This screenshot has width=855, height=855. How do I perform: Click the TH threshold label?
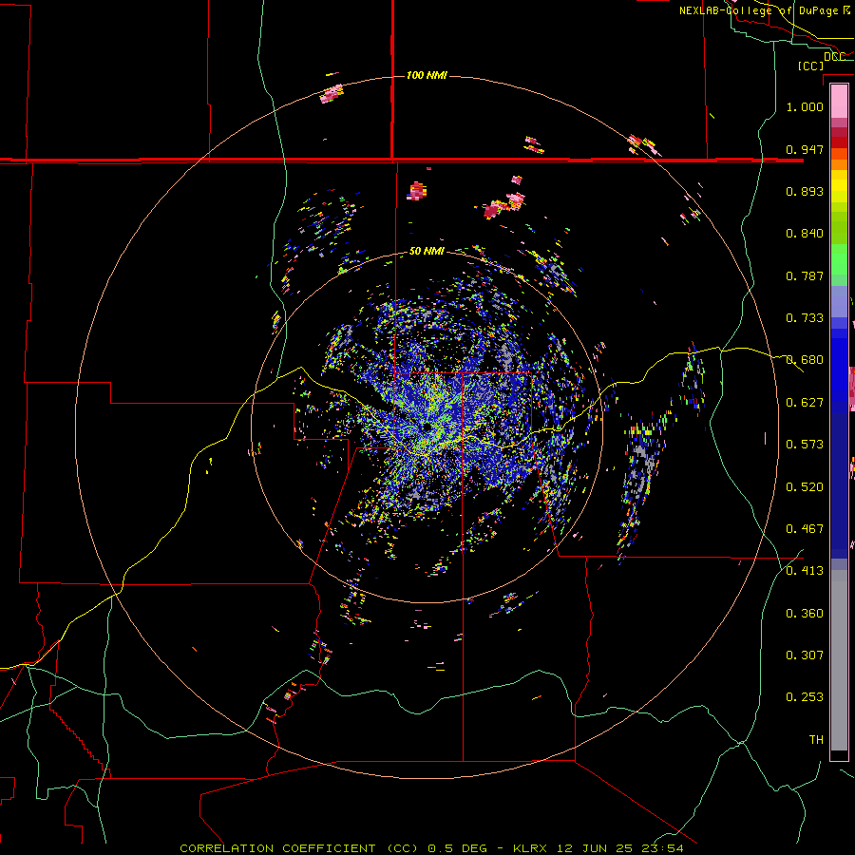coord(816,740)
